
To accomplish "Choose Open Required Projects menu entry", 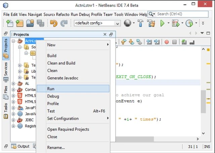I will click(x=73, y=129).
